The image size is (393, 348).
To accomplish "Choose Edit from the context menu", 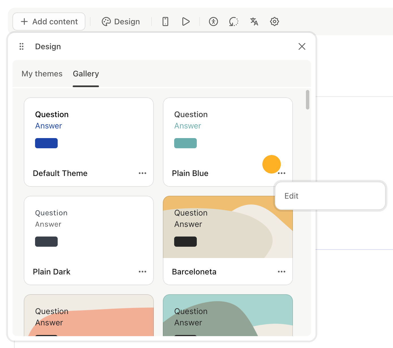I will 291,196.
